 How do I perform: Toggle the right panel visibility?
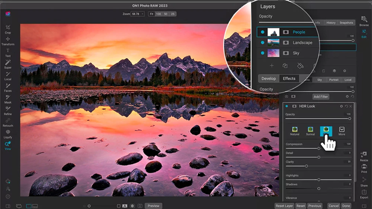click(x=364, y=206)
